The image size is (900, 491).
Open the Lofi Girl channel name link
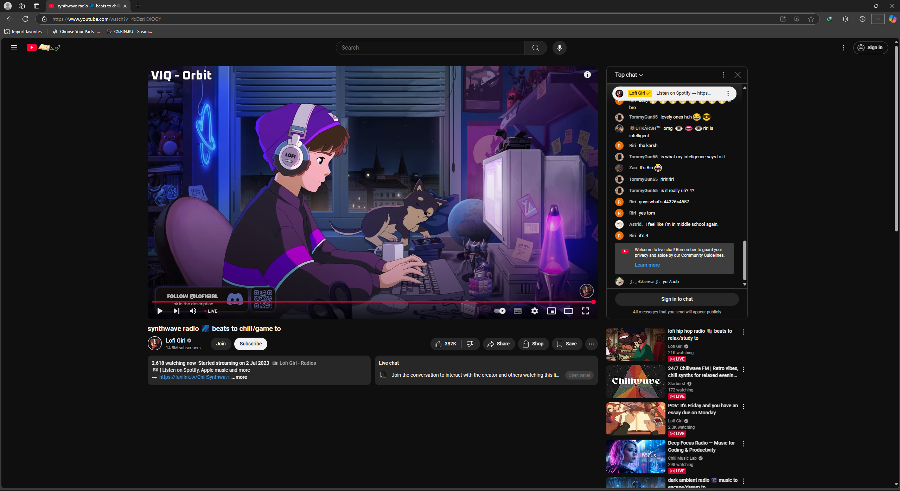175,340
